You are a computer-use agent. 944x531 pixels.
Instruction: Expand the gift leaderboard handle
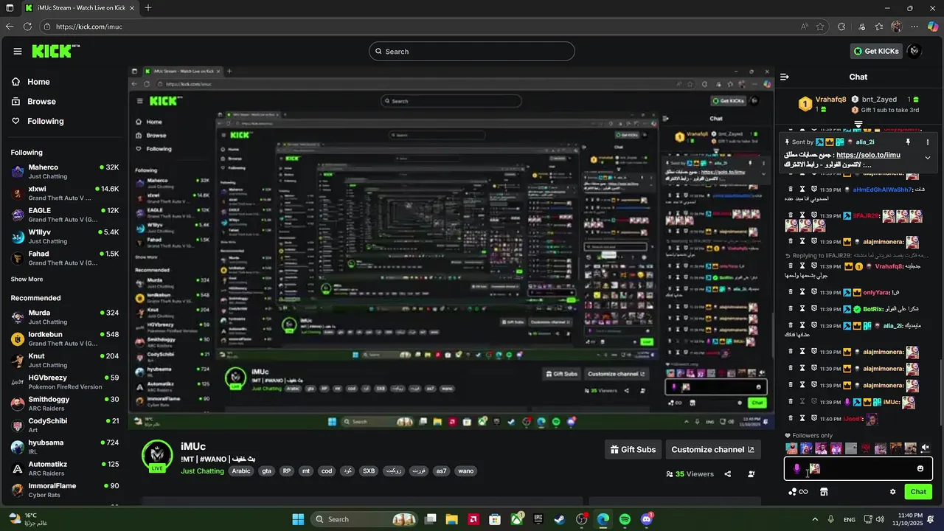tap(858, 124)
